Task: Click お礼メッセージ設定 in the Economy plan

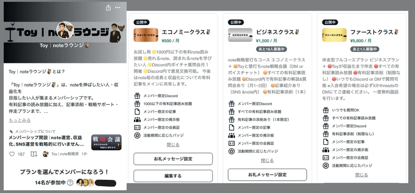Action: pyautogui.click(x=173, y=159)
